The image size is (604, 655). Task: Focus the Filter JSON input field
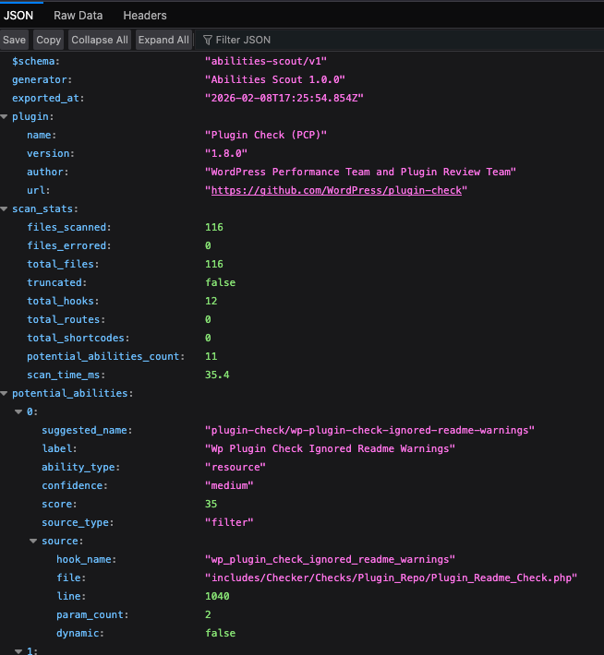coord(400,40)
